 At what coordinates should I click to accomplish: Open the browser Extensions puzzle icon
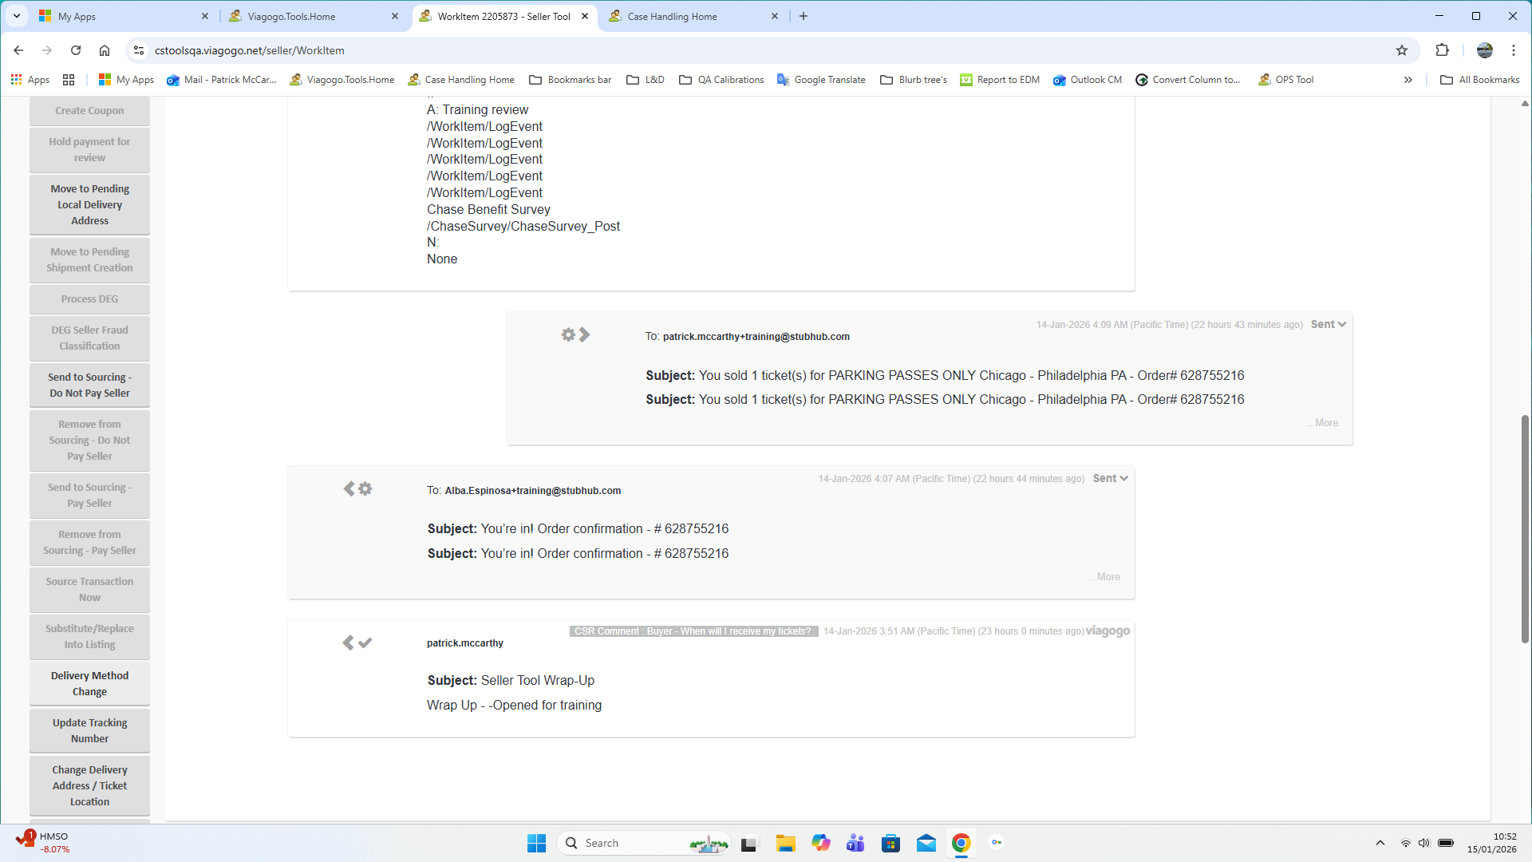point(1442,50)
